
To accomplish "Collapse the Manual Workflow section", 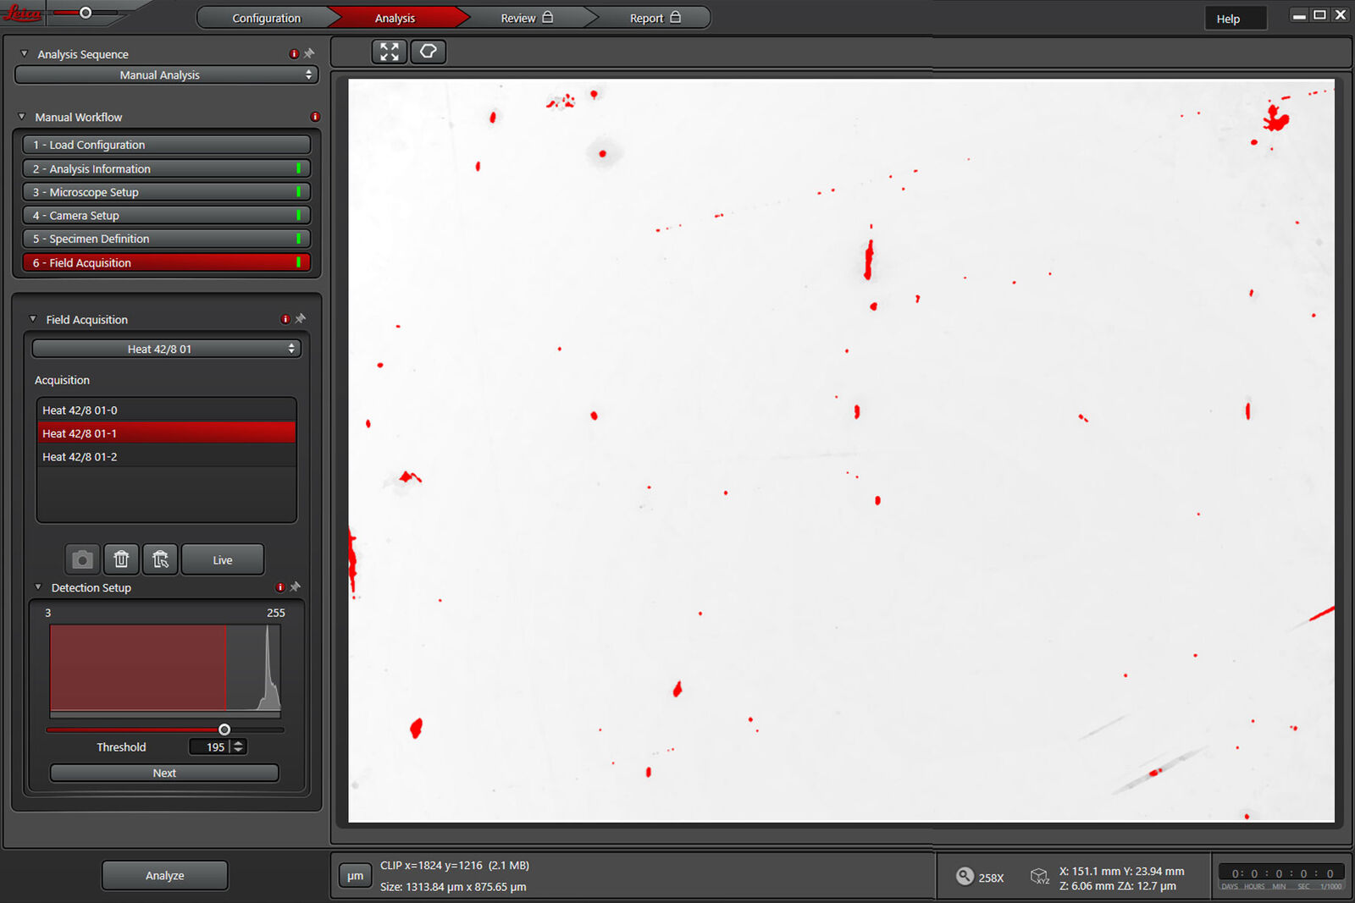I will click(x=22, y=117).
